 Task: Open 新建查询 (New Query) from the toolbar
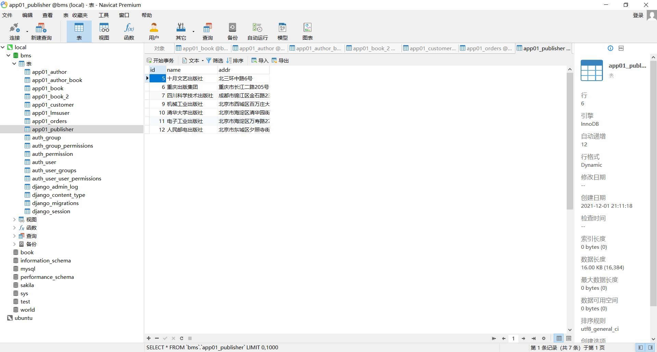(x=41, y=31)
